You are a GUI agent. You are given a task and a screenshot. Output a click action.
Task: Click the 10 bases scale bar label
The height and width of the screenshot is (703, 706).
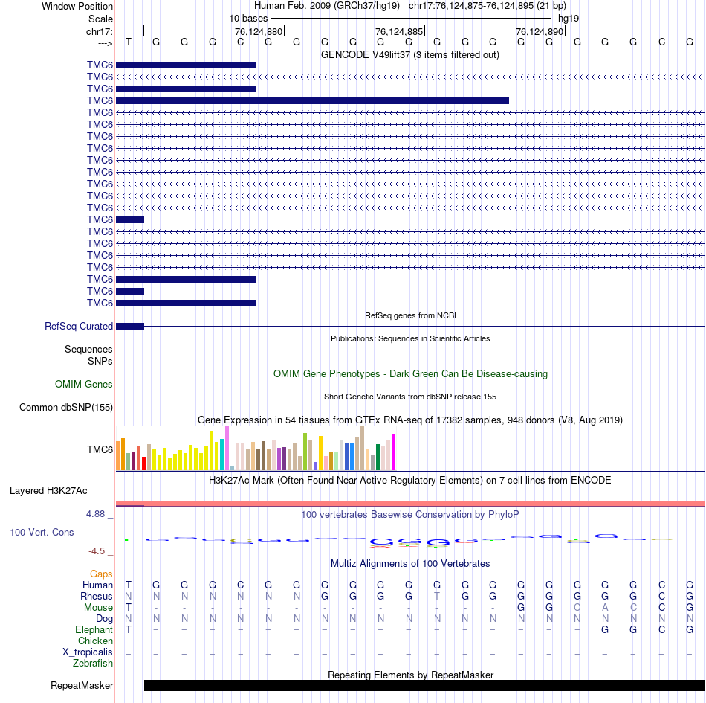(x=248, y=19)
